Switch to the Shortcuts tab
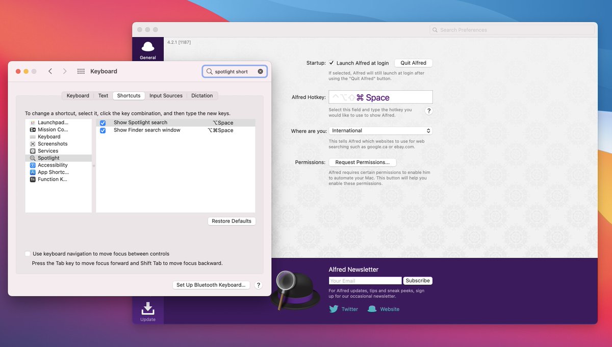The image size is (612, 347). (x=129, y=96)
